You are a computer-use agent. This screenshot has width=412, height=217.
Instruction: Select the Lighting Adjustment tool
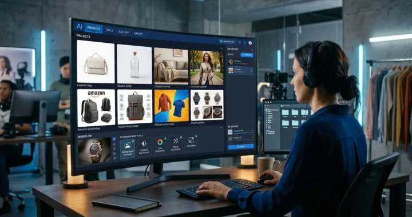(x=144, y=147)
